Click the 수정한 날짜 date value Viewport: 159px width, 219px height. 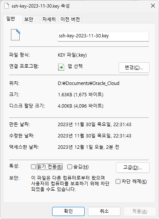coord(94,136)
